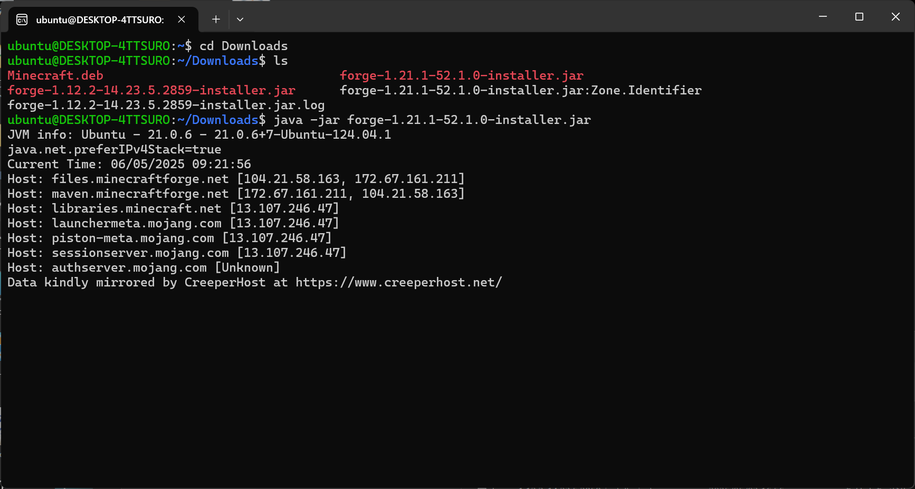Viewport: 915px width, 489px height.
Task: Close the Windows Terminal window
Action: tap(895, 17)
